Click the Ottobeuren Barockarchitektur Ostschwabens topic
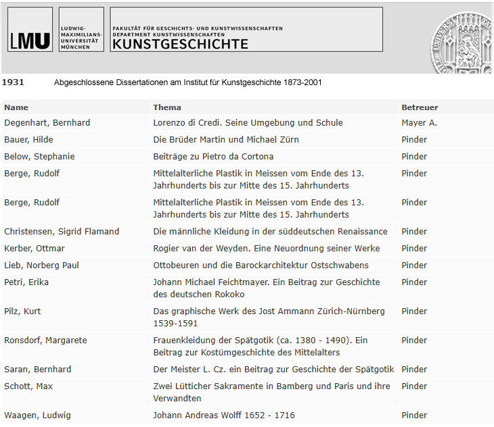 point(261,266)
